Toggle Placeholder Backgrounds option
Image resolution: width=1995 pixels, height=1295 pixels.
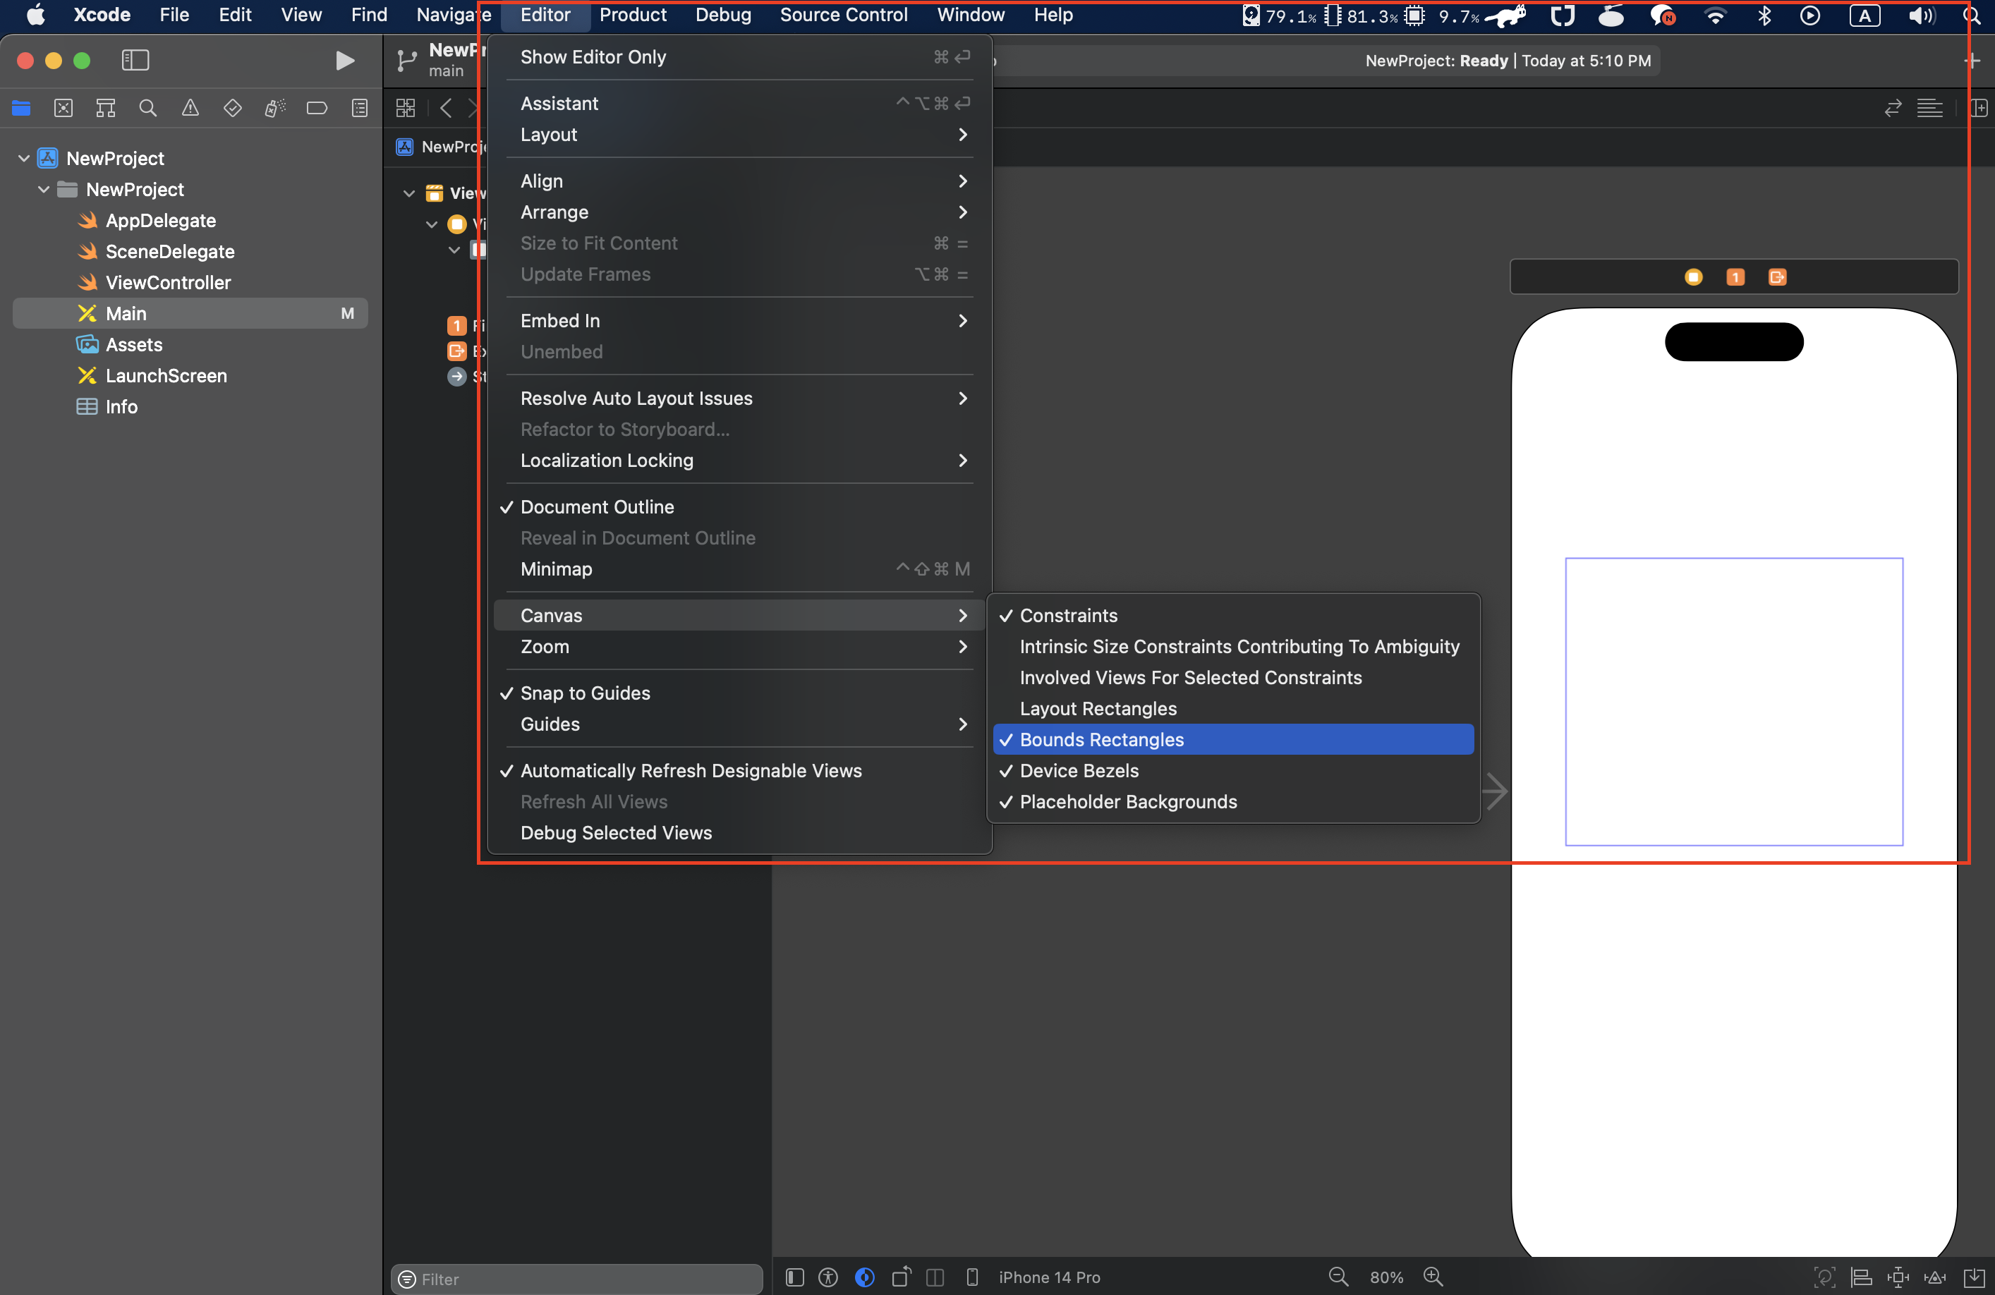coord(1233,801)
